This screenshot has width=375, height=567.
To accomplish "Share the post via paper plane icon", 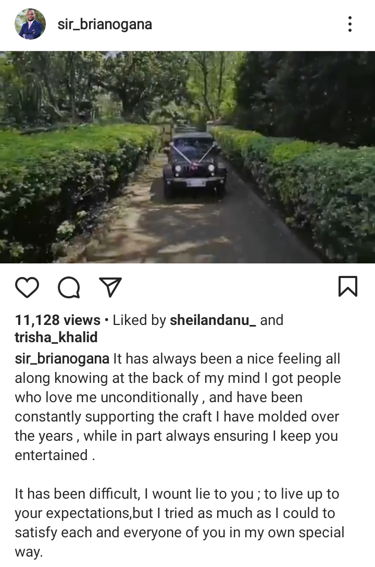I will pos(110,287).
